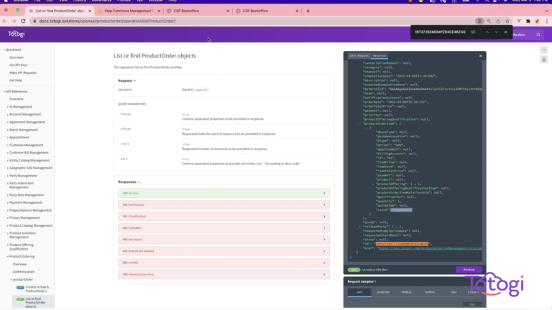This screenshot has height=310, width=552.
Task: Select the JavaScript request sample tab
Action: [x=382, y=292]
